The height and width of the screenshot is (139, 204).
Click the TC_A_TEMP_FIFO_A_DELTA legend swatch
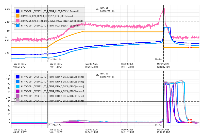point(18,77)
